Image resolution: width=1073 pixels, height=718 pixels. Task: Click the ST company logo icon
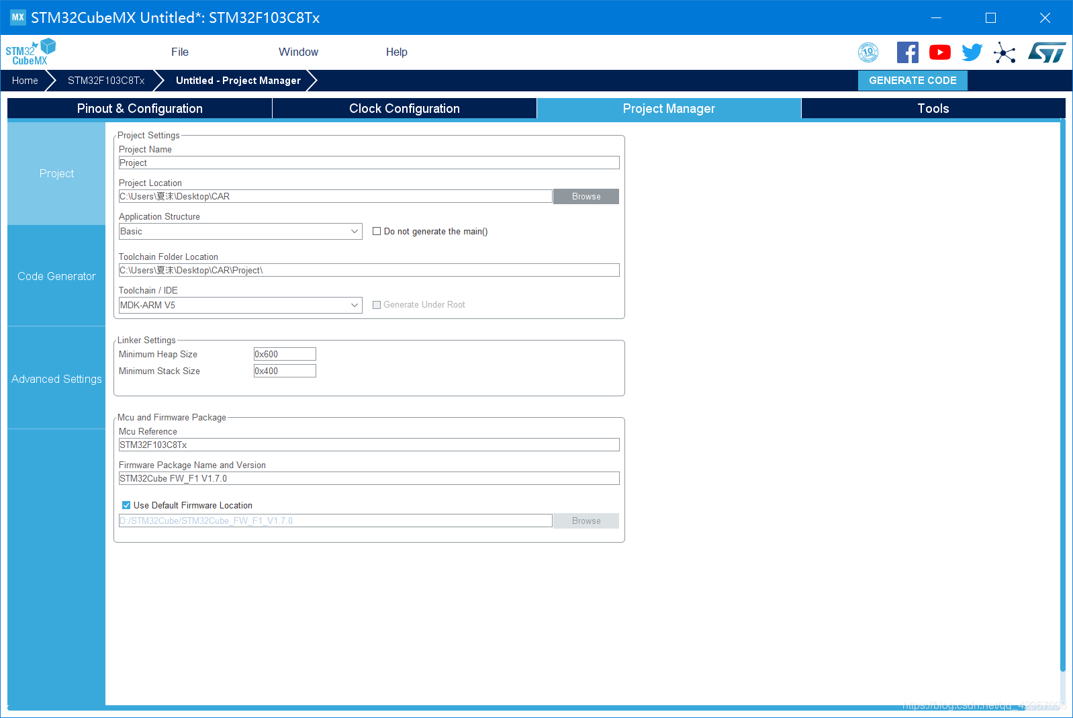point(1046,52)
